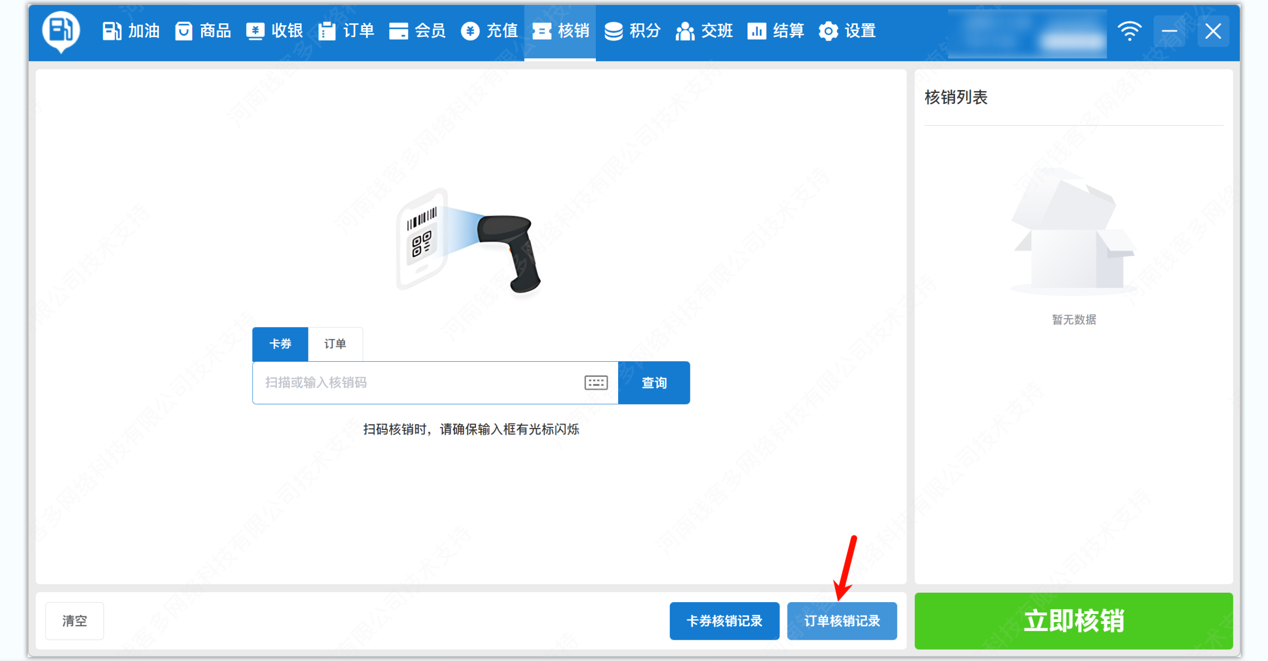Click the WiFi network status icon
The width and height of the screenshot is (1268, 661).
pos(1129,31)
